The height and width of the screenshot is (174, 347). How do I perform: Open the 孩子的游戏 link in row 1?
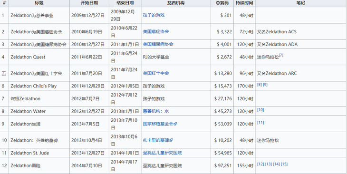[x=154, y=15]
